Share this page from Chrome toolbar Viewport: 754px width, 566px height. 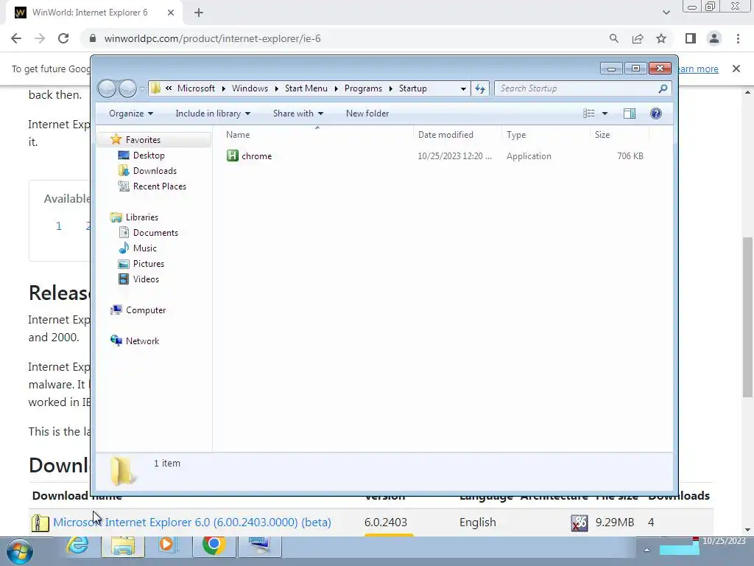(638, 38)
